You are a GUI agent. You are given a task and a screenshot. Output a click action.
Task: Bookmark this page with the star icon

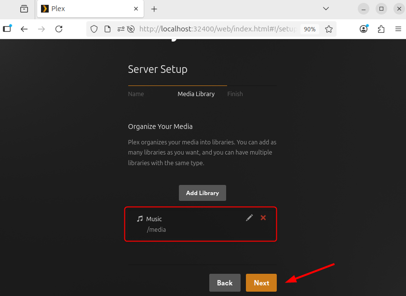[329, 29]
